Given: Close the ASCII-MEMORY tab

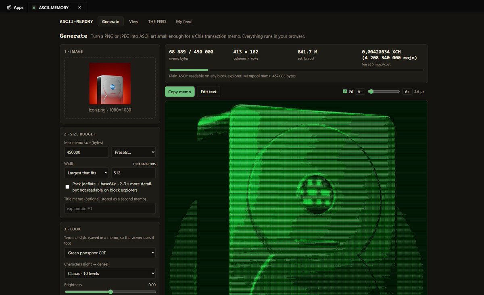Looking at the screenshot, I should [79, 7].
